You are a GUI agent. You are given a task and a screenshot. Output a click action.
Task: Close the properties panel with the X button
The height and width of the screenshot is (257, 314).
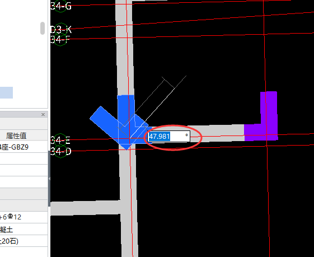pyautogui.click(x=43, y=115)
